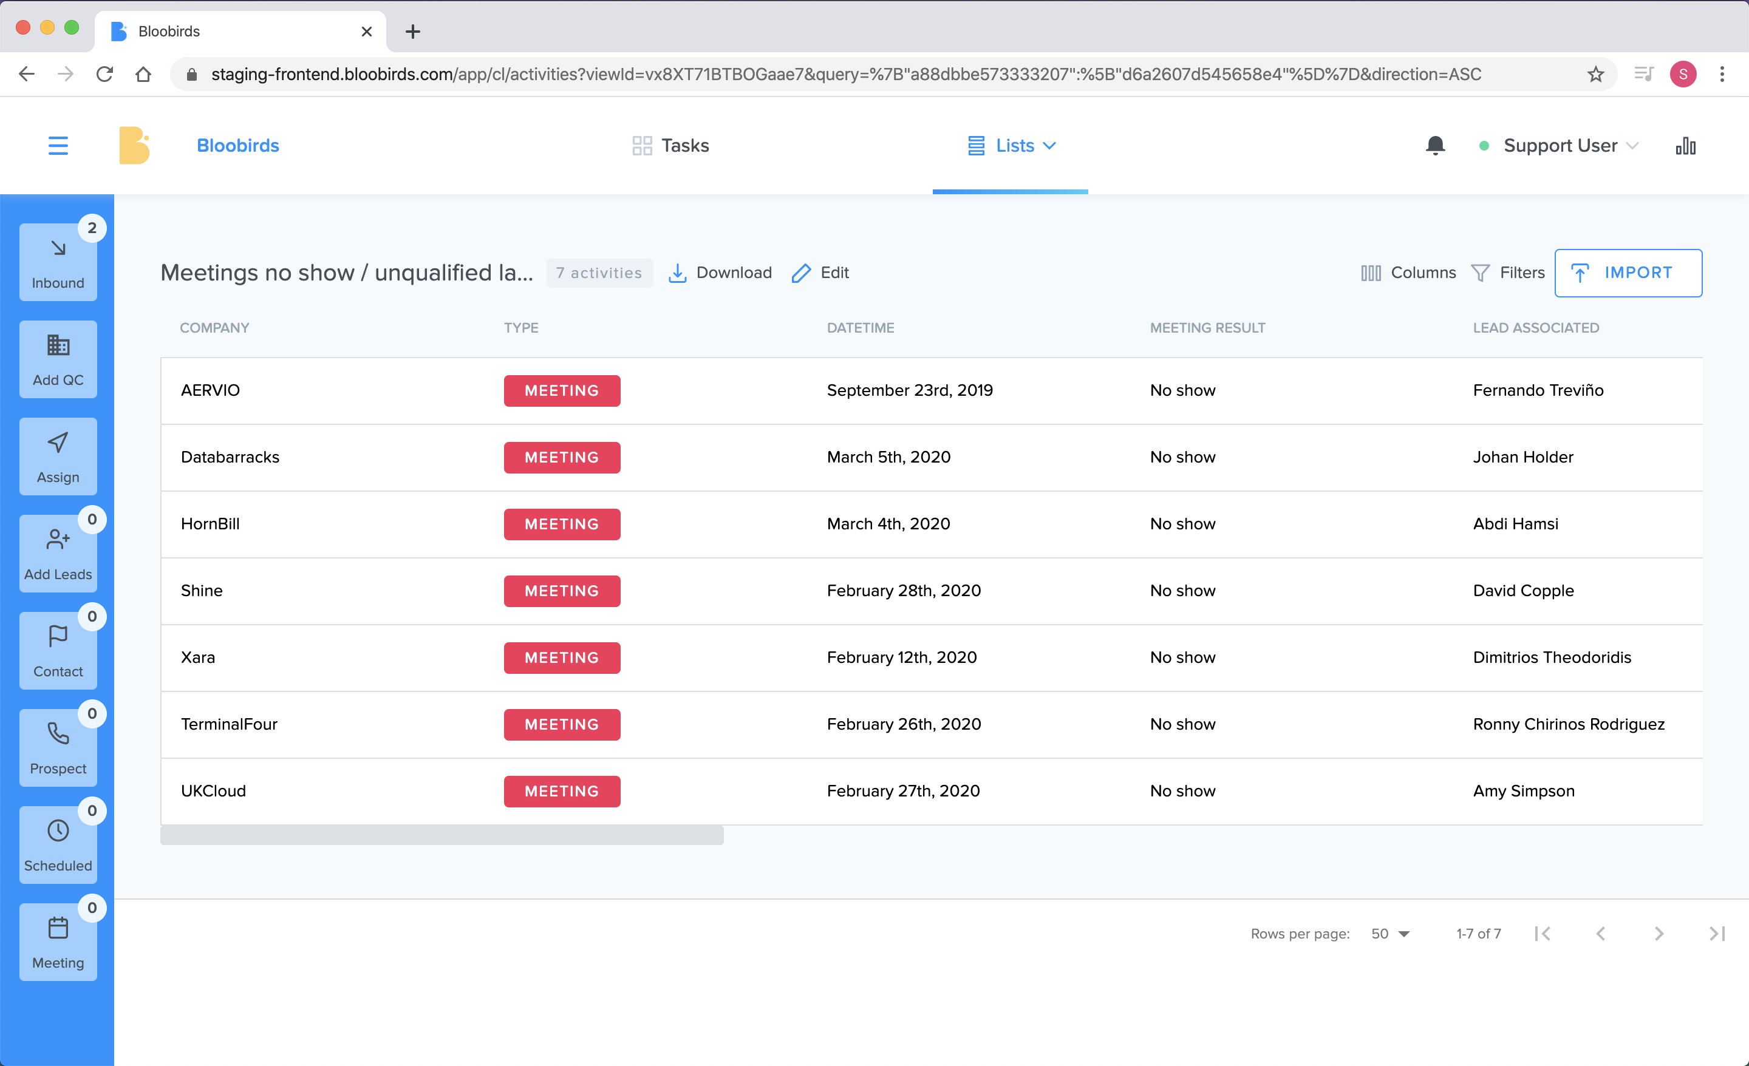The height and width of the screenshot is (1066, 1749).
Task: Select lead David Copple
Action: click(x=1523, y=591)
